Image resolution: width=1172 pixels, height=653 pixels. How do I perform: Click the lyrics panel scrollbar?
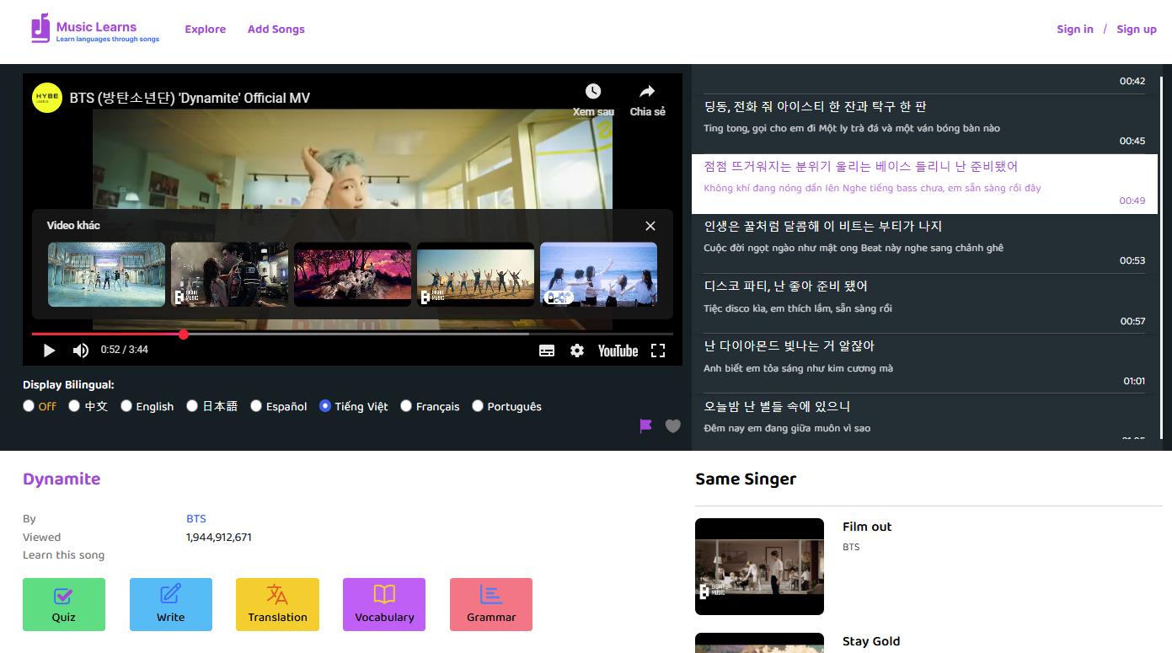click(1162, 257)
